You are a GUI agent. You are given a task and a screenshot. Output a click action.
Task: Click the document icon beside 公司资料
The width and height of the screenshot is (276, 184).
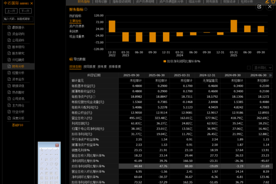tap(9, 40)
